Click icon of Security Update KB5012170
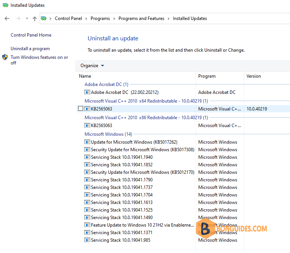The height and width of the screenshot is (253, 290). (x=87, y=172)
